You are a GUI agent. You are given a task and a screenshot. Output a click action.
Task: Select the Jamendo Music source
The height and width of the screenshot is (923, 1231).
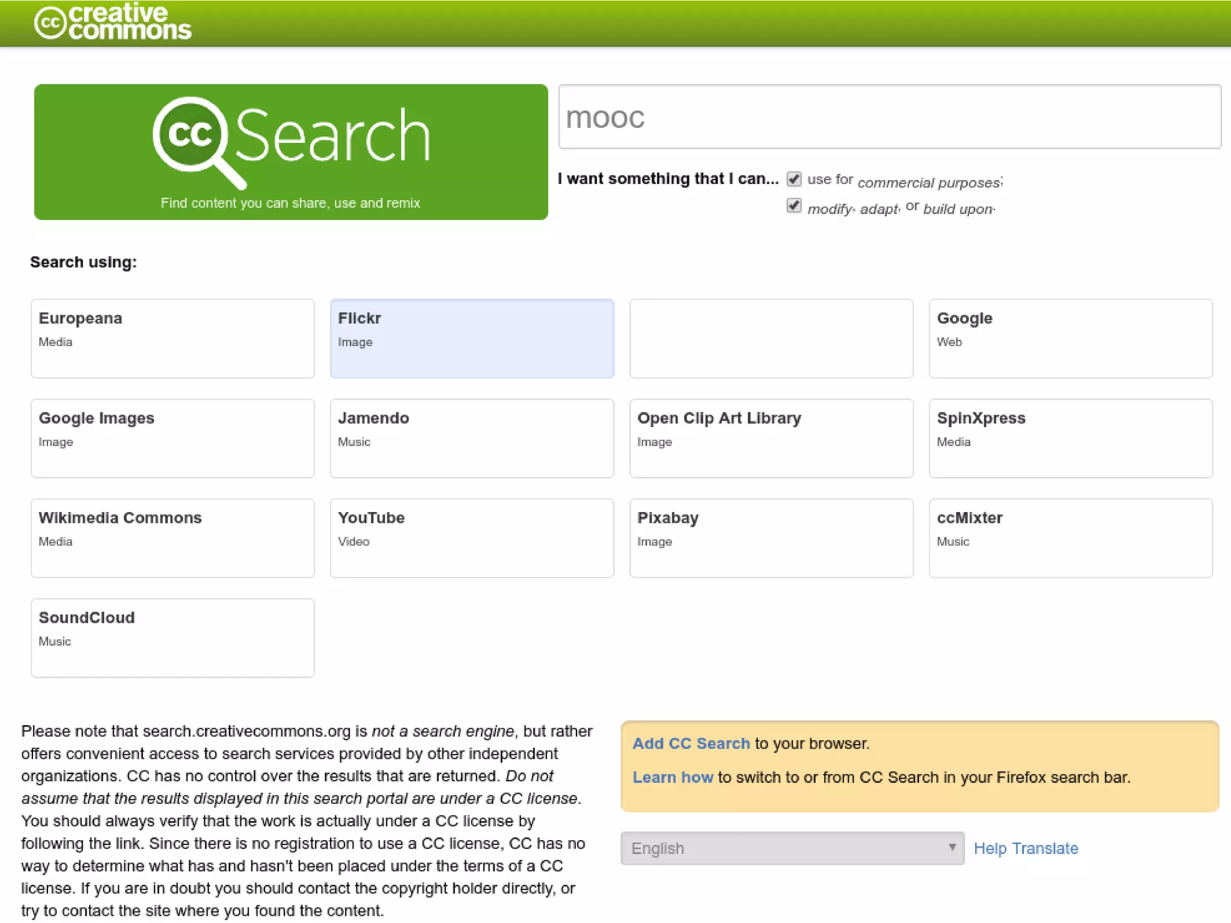coord(472,438)
